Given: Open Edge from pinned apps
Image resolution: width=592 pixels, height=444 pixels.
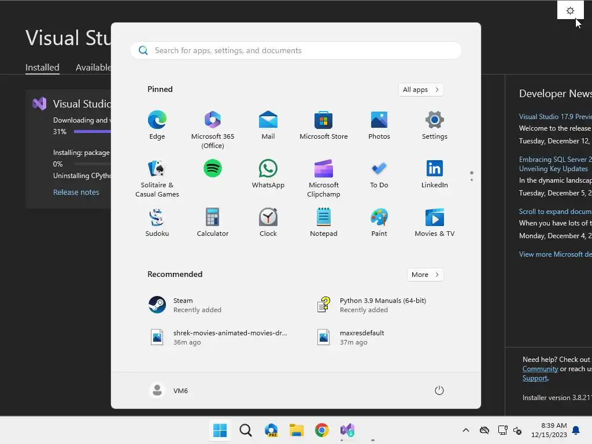Looking at the screenshot, I should point(157,125).
